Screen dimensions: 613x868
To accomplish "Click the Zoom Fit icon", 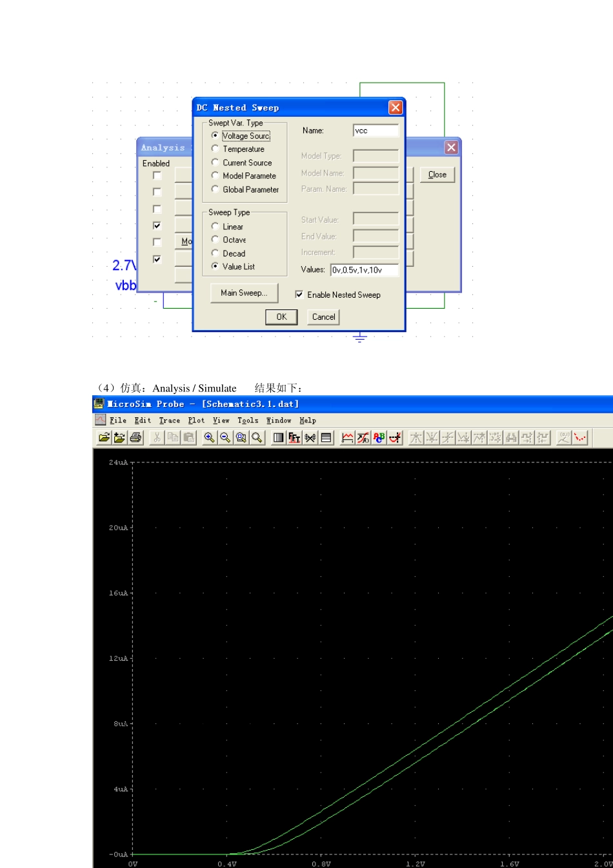I will [x=257, y=438].
